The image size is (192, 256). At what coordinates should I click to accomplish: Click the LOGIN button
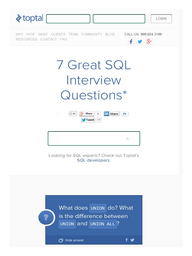click(161, 19)
